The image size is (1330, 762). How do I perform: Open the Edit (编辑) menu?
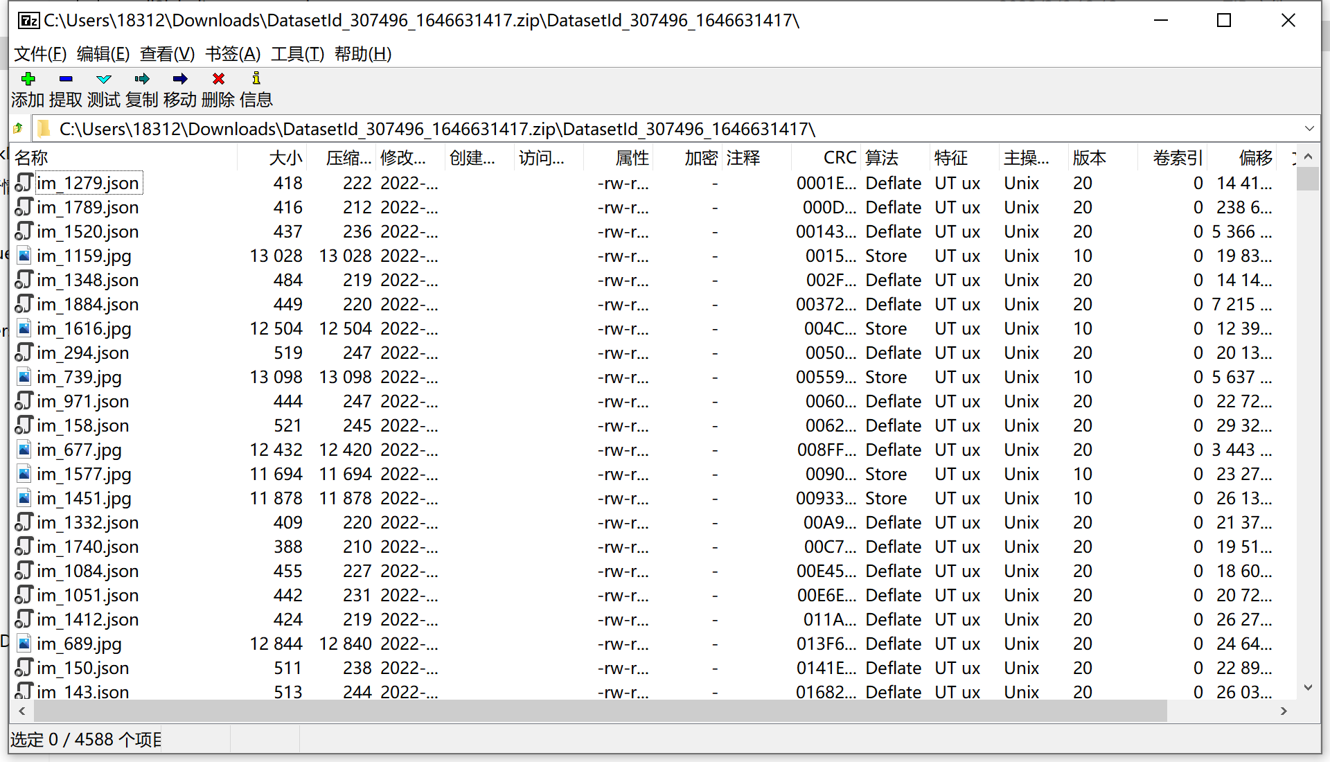click(x=103, y=54)
